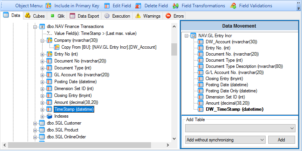Select Entry No. (int) in Data Movement
Screen dimensions: 302x151
click(218, 48)
